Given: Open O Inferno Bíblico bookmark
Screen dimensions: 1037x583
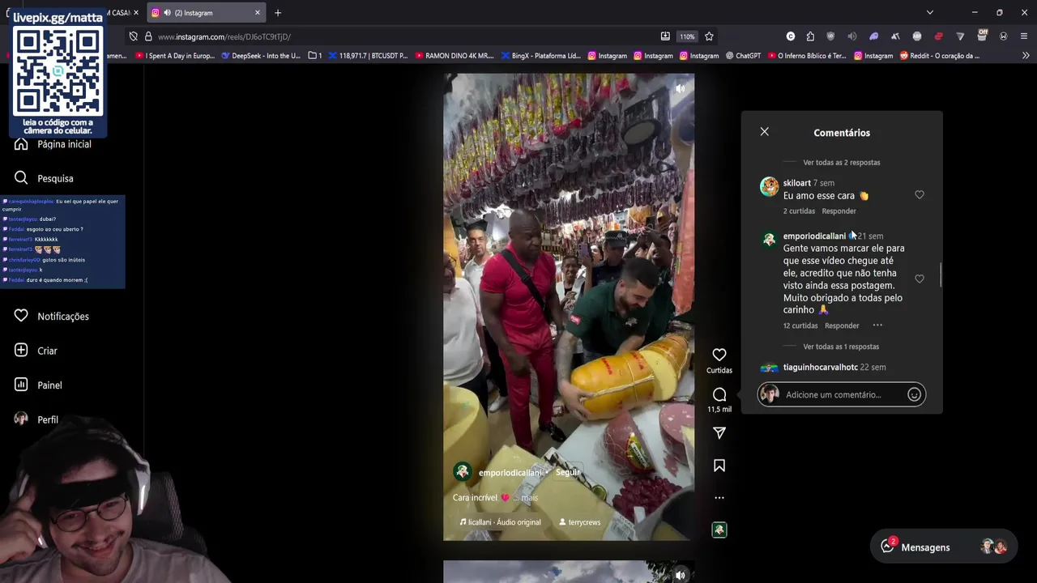Looking at the screenshot, I should click(807, 56).
